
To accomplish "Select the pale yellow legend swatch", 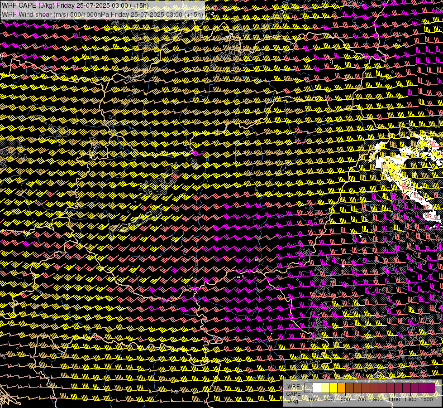I will tap(325, 388).
